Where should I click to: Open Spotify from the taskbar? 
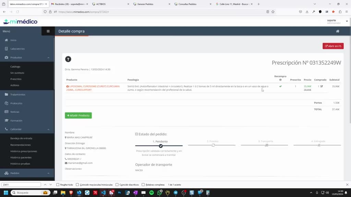[x=152, y=193]
